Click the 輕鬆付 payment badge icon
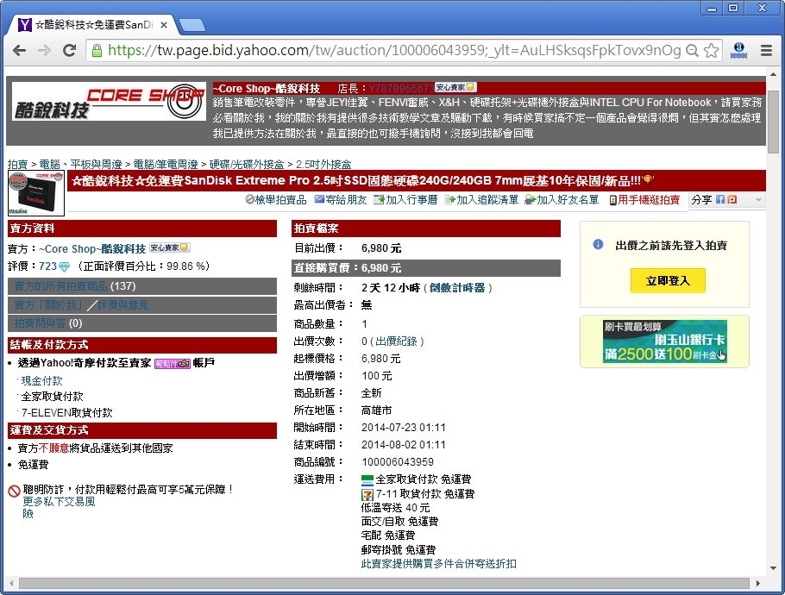Screen dimensions: 785x595 [173, 363]
